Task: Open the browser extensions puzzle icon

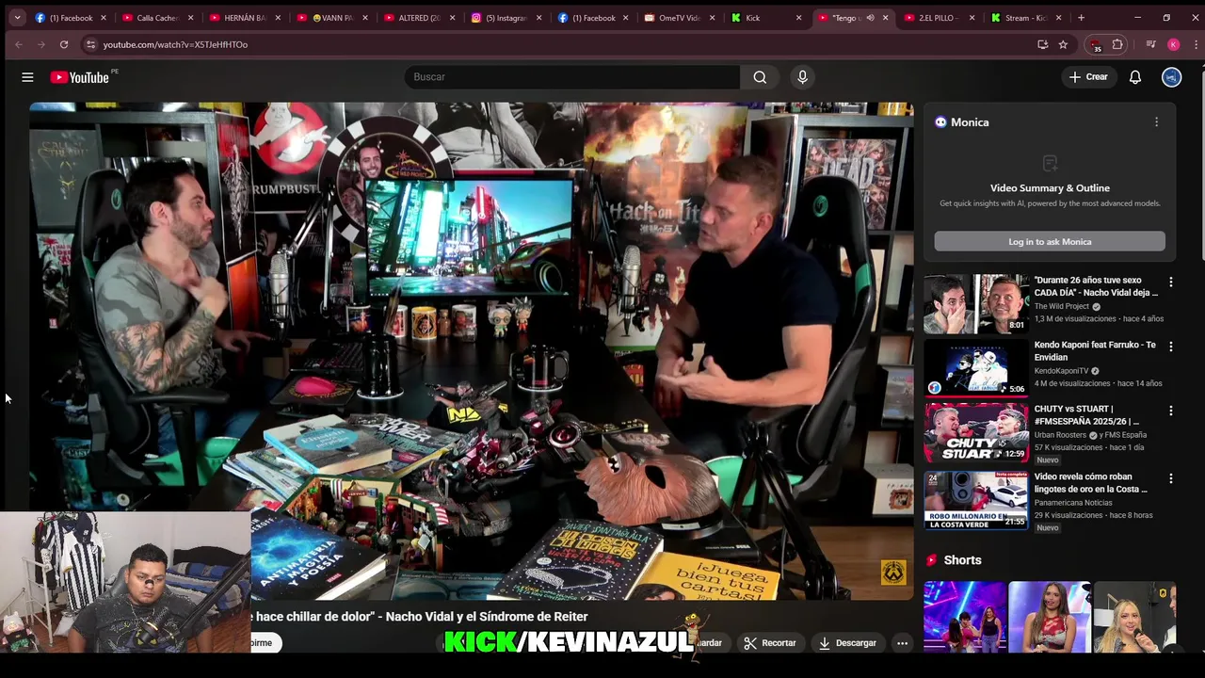Action: click(1117, 44)
